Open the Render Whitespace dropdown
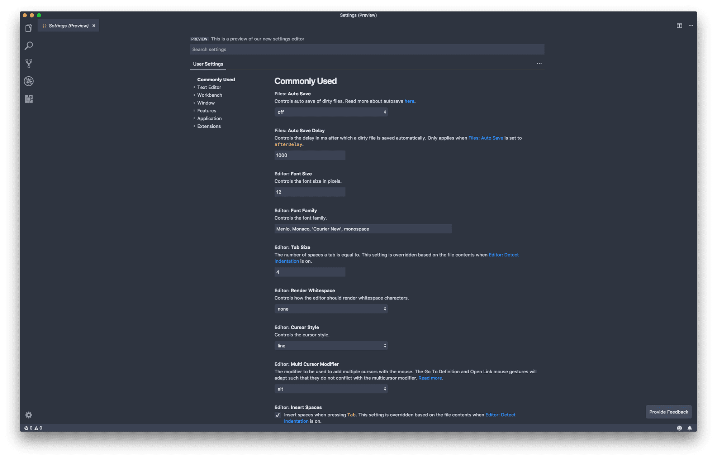717x460 pixels. (x=331, y=309)
